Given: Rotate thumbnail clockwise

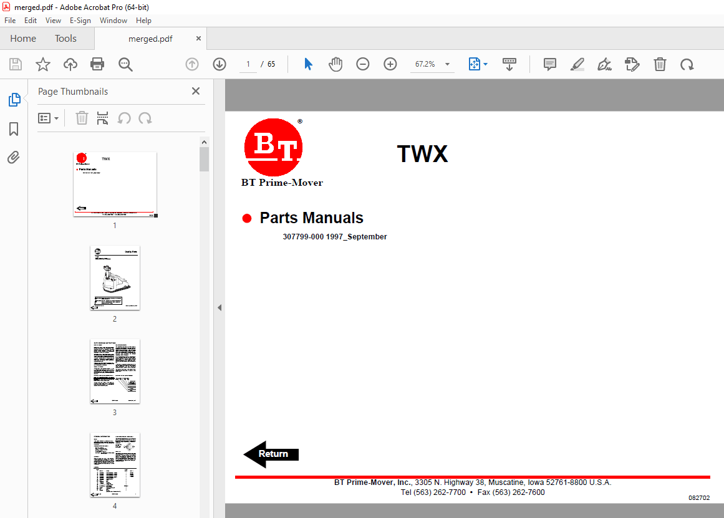Looking at the screenshot, I should point(145,118).
